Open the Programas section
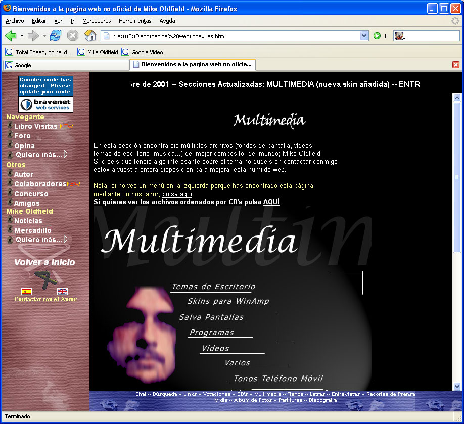Viewport: 464px width, 424px height. [x=212, y=333]
